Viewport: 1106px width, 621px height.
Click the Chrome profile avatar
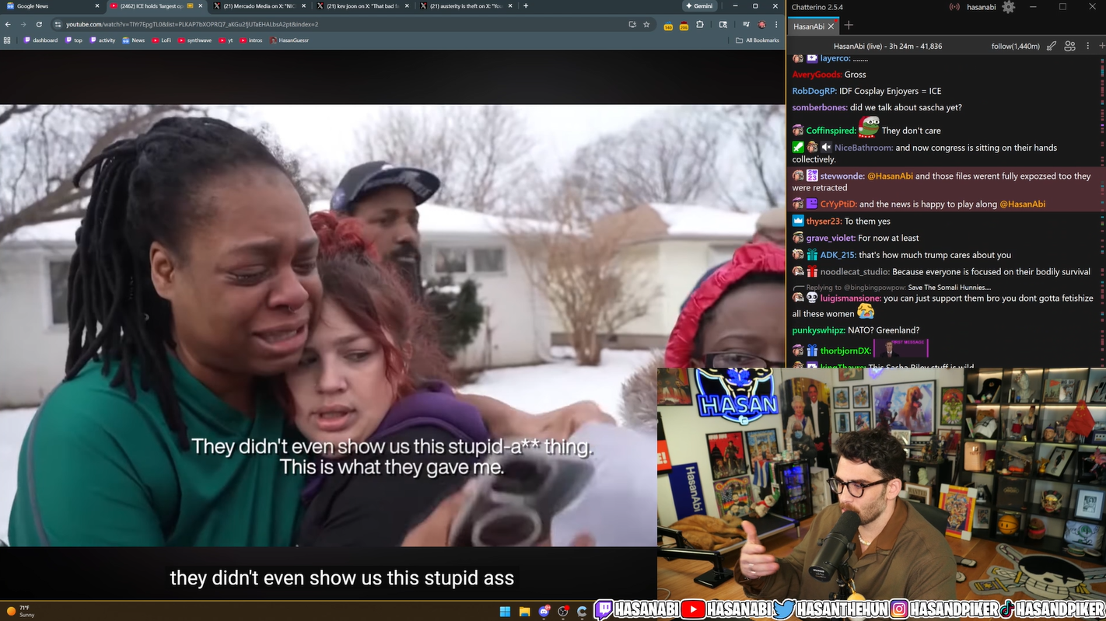(x=761, y=24)
